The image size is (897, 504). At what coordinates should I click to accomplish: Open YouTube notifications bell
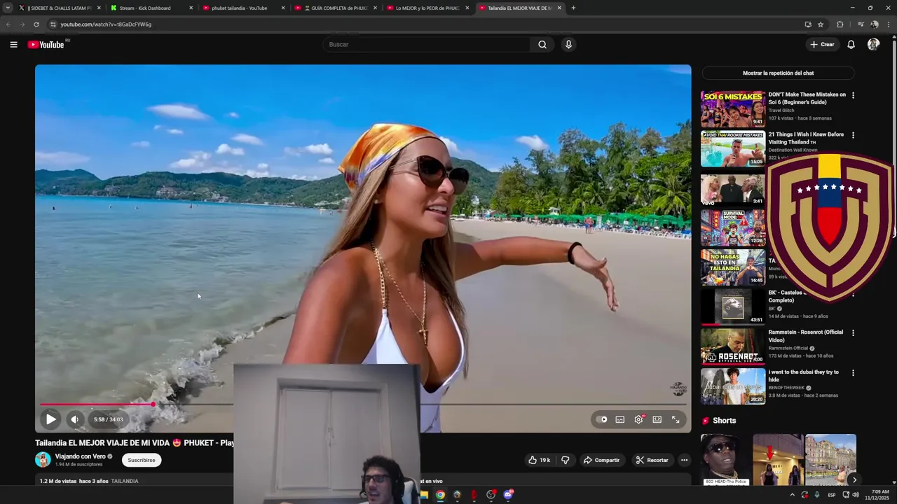(x=851, y=44)
